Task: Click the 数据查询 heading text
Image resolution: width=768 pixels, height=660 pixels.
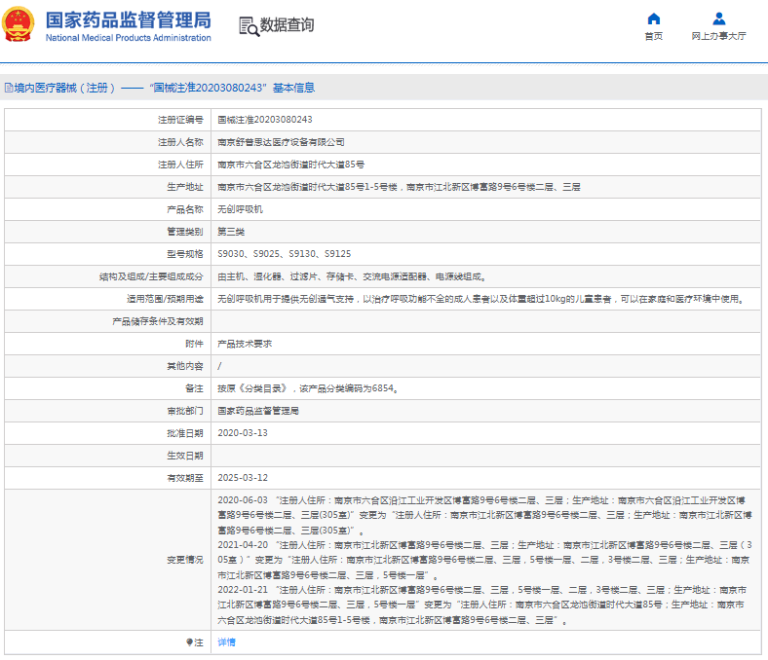Action: coord(287,25)
